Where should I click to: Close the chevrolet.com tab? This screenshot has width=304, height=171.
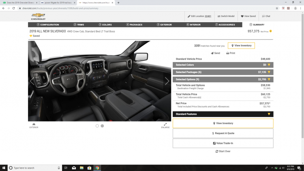pos(112,3)
